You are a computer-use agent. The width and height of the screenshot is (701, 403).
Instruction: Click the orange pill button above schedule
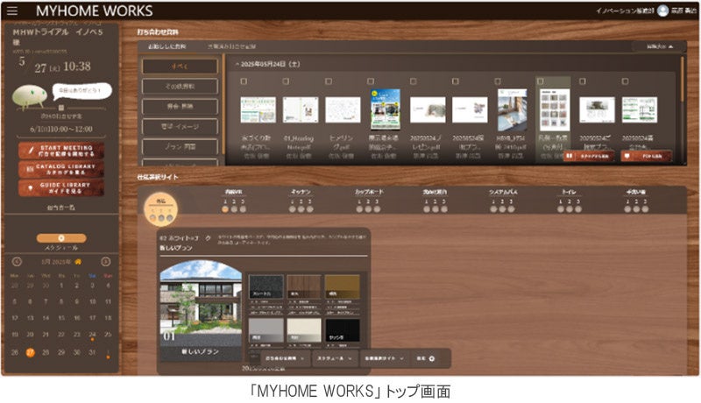[x=61, y=238]
